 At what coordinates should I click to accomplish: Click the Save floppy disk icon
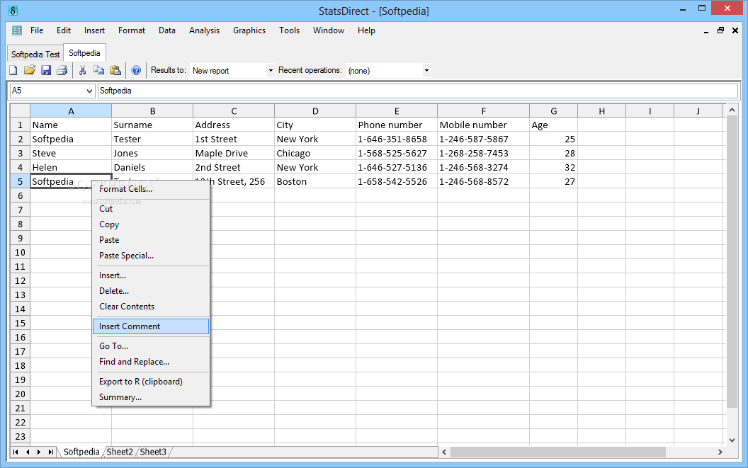point(46,70)
